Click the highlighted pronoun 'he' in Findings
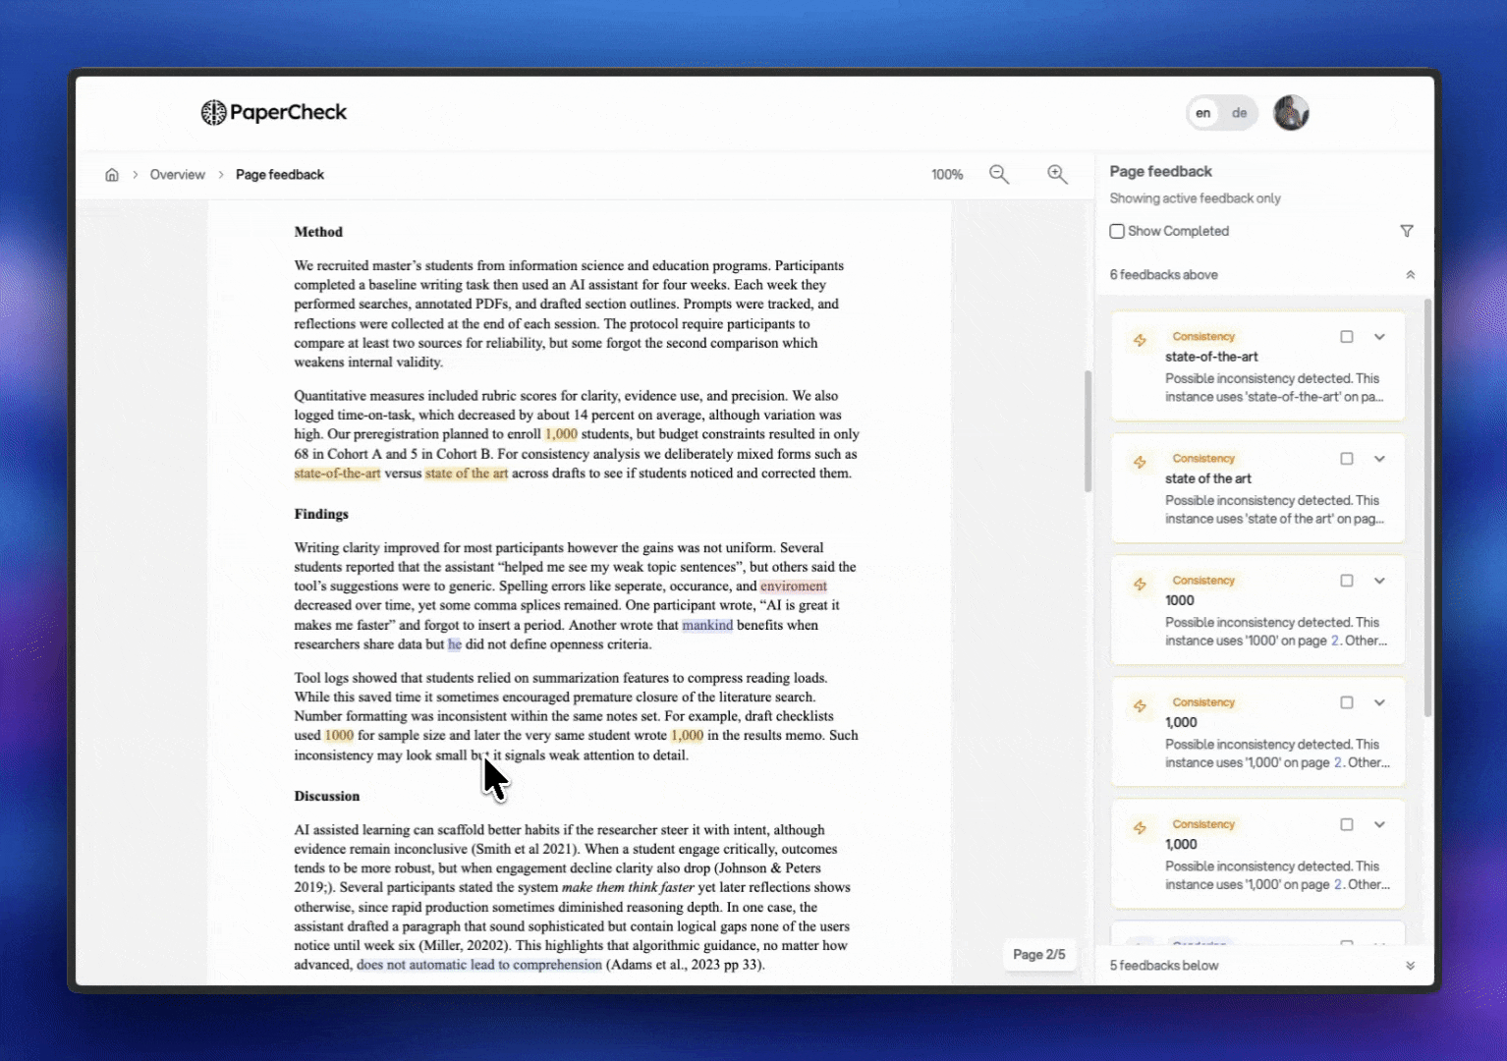 click(455, 644)
